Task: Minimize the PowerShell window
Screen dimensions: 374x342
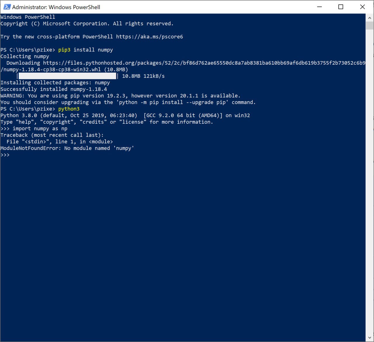Action: point(319,7)
